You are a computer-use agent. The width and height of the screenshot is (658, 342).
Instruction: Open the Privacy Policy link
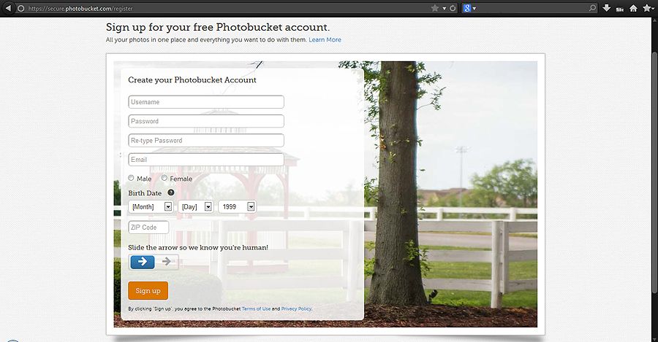pyautogui.click(x=296, y=309)
